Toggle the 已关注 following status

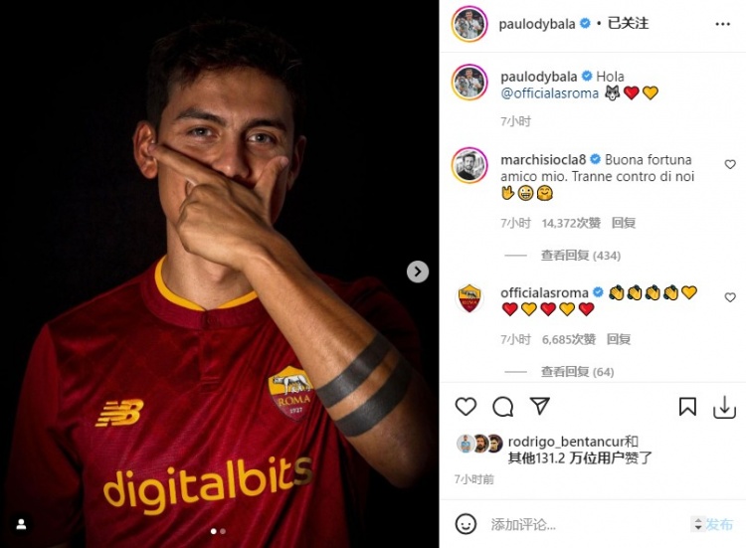628,23
